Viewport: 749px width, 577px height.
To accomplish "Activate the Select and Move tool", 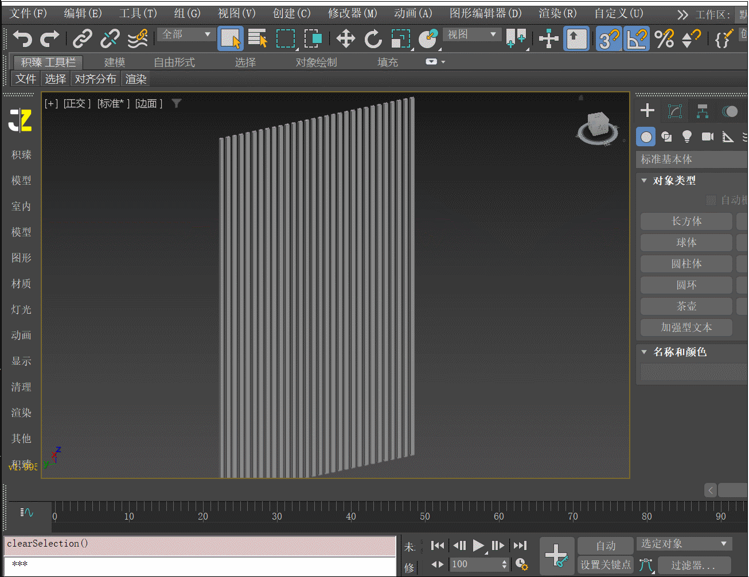I will 345,39.
